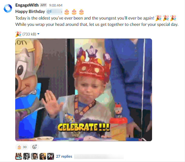Image resolution: width=185 pixels, height=162 pixels.
Task: Click the first replier avatar with red border
Action: (x=19, y=156)
